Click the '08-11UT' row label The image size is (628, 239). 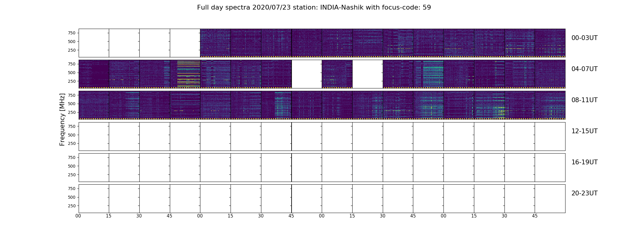coord(584,100)
